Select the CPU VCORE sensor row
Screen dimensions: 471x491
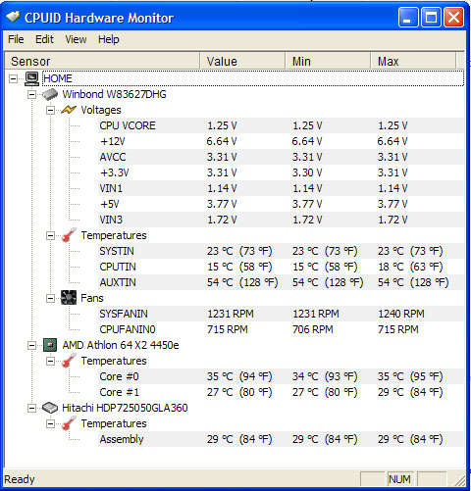click(x=281, y=125)
